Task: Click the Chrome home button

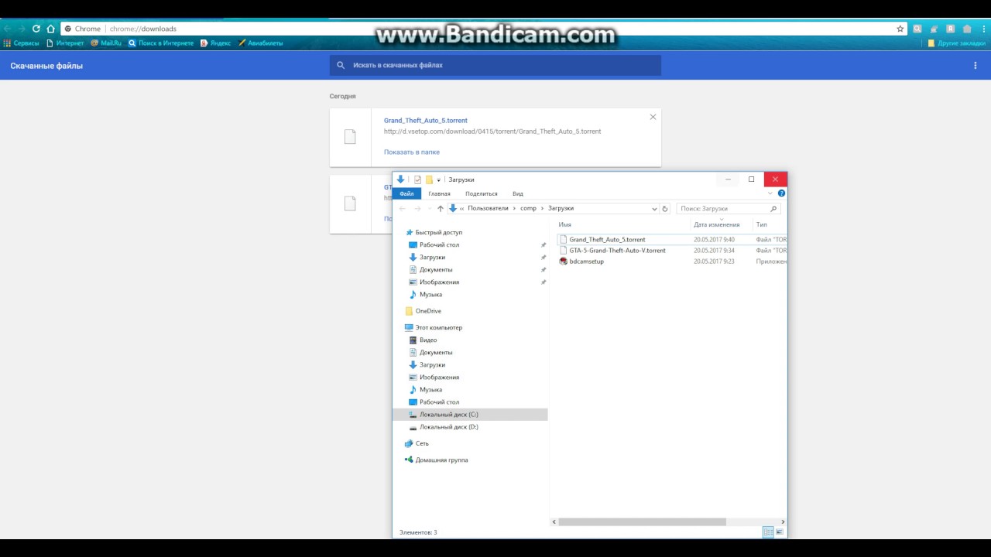Action: tap(50, 29)
